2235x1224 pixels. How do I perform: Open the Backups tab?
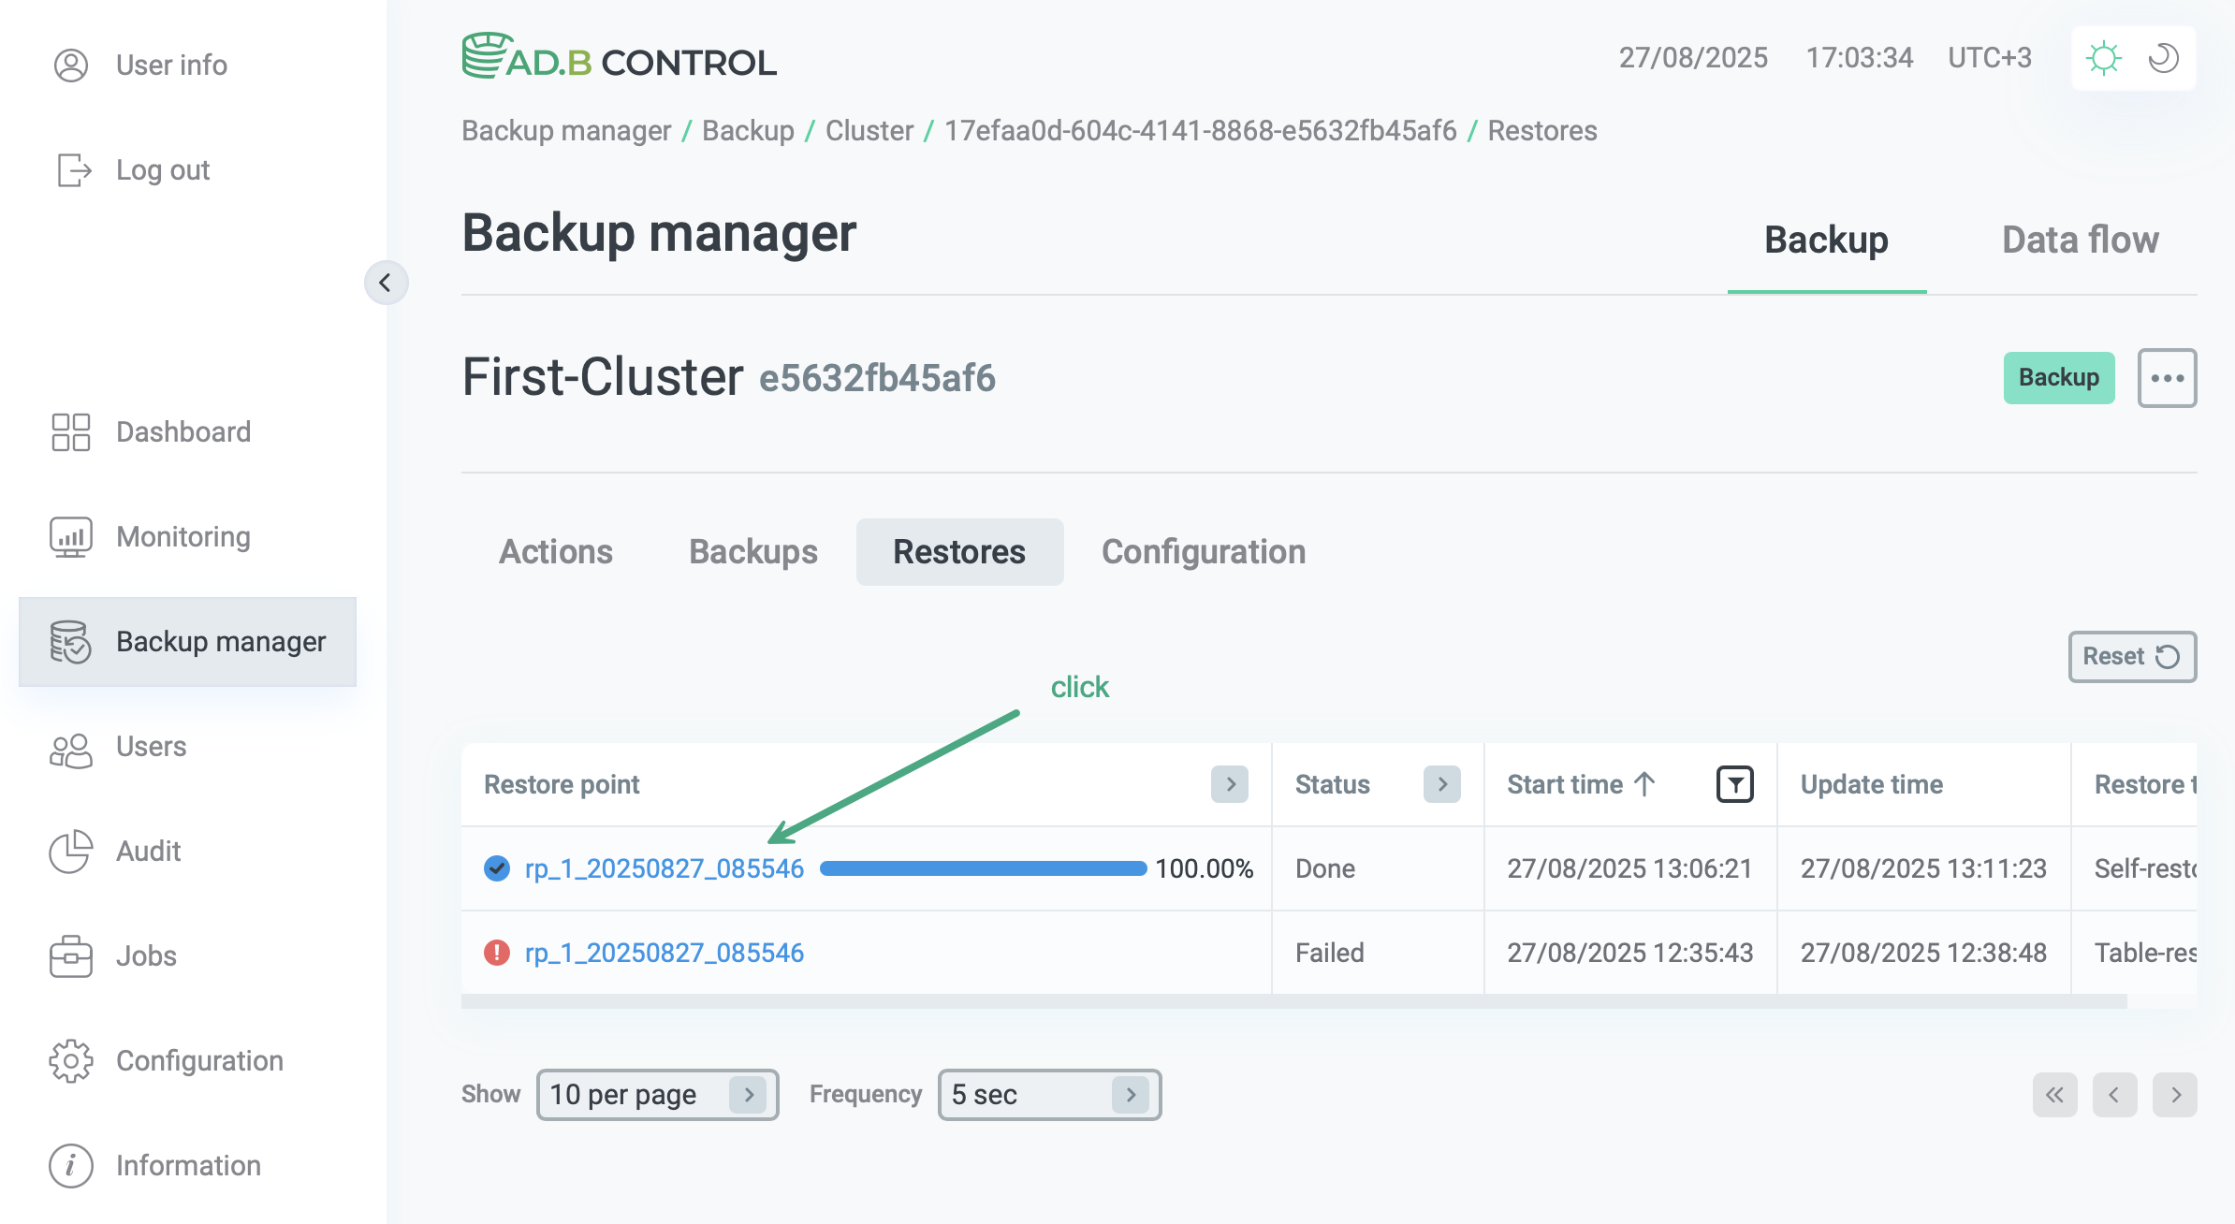tap(752, 552)
